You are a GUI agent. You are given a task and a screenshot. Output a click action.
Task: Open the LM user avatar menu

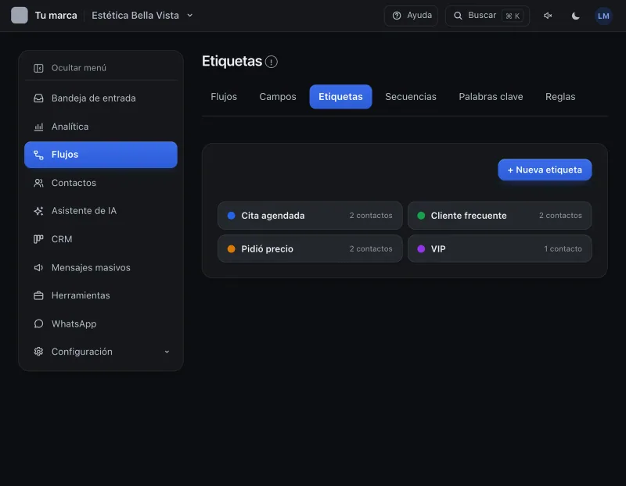pyautogui.click(x=603, y=16)
